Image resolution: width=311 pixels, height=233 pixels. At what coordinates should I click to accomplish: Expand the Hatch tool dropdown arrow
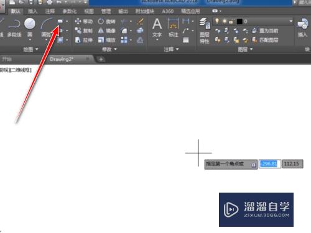click(67, 40)
